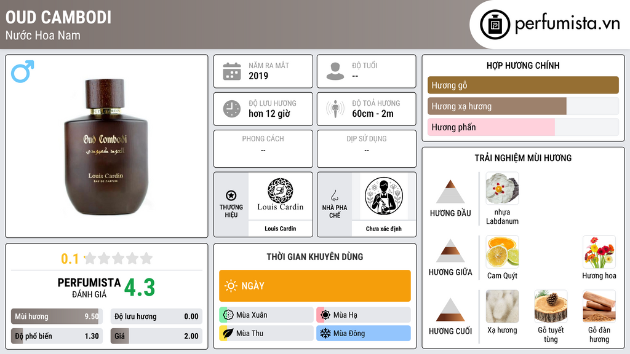Select the Mùa Thu season row
630x354 pixels.
point(266,333)
